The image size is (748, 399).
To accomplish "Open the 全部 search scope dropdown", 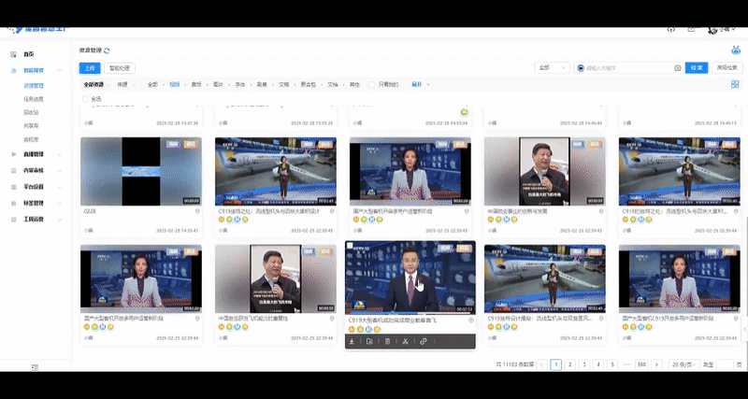I will 551,68.
